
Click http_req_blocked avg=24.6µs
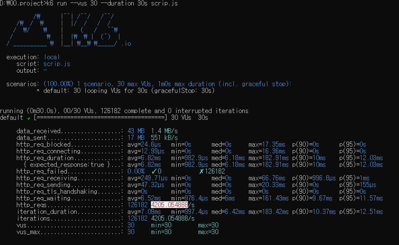tap(144, 145)
